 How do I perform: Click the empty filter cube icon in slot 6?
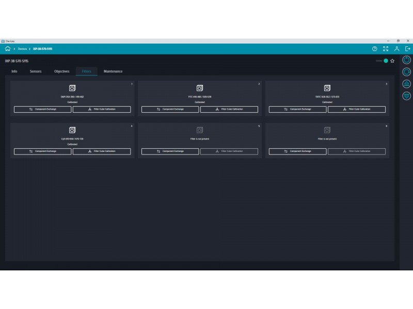pos(327,130)
